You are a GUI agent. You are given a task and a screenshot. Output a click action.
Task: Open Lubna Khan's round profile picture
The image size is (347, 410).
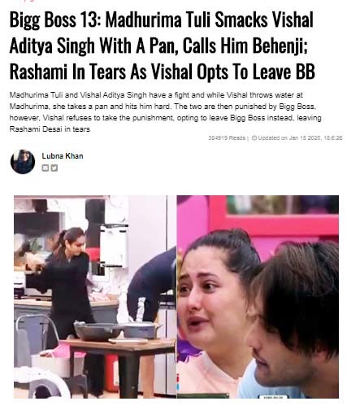(23, 162)
